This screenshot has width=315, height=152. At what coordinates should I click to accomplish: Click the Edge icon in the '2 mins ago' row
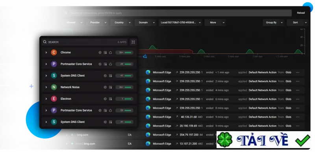(148, 81)
